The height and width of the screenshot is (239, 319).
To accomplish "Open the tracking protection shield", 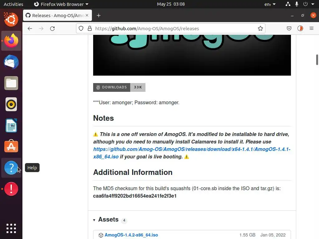I will 81,28.
